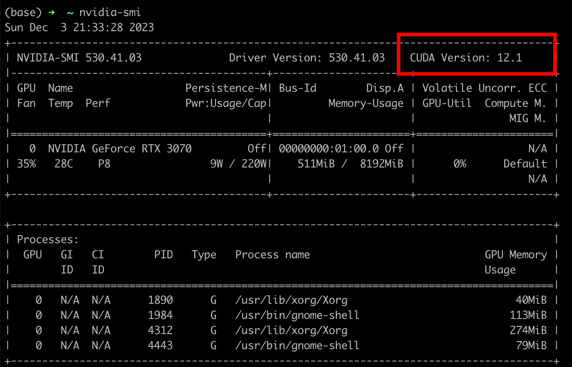This screenshot has width=572, height=367.
Task: Select the timestamp line Sun Dec 3
Action: click(x=79, y=28)
